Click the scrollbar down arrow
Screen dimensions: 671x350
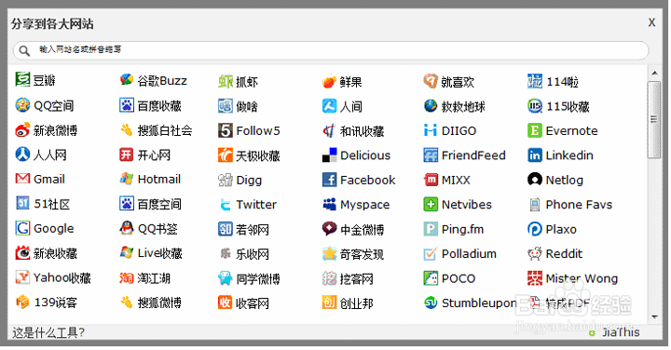tap(654, 316)
